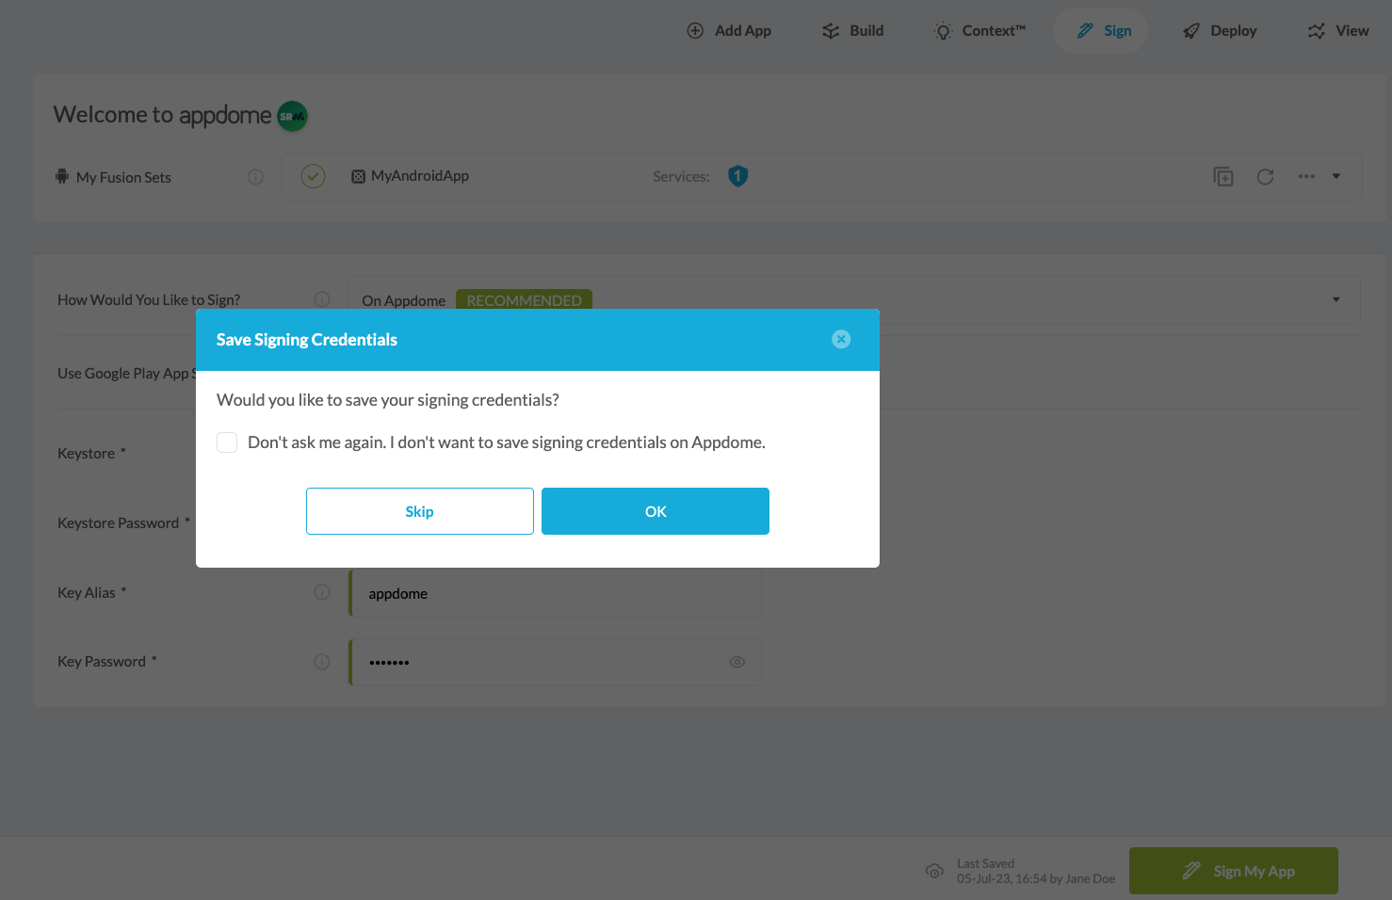This screenshot has width=1392, height=900.
Task: Click the Key Alias input field
Action: click(x=556, y=594)
